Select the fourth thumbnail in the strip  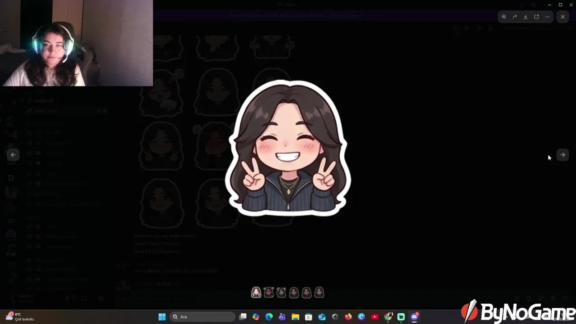[x=294, y=292]
